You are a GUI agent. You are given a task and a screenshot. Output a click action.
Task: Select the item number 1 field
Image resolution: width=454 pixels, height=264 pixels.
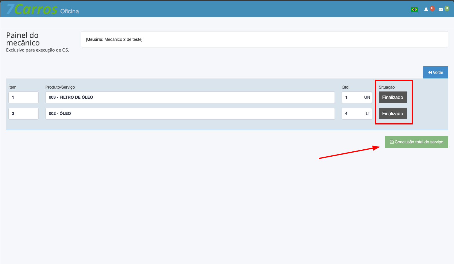(x=23, y=97)
